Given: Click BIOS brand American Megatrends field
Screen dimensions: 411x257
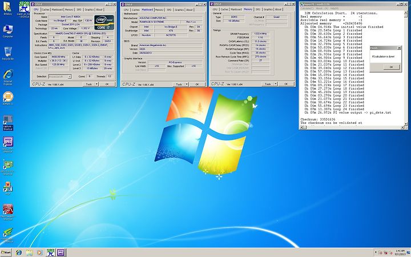Looking at the screenshot, I should [x=170, y=45].
